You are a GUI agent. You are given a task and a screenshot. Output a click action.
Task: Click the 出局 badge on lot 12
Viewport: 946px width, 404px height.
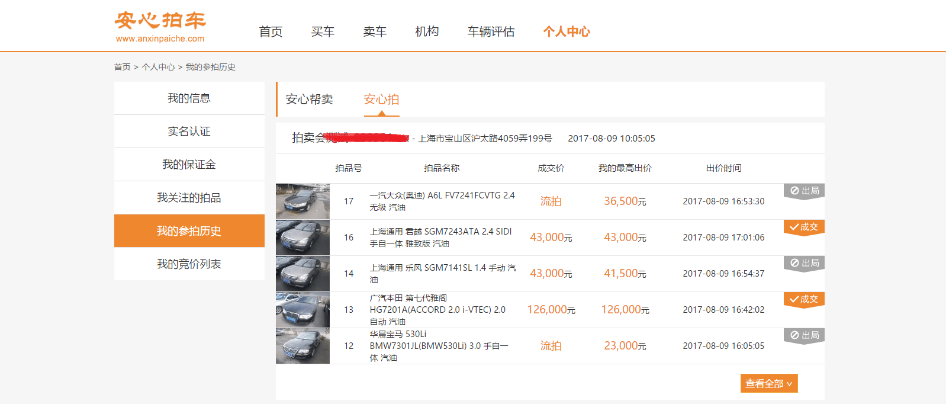click(x=804, y=335)
